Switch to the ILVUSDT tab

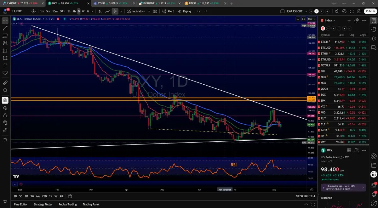coord(22,3)
